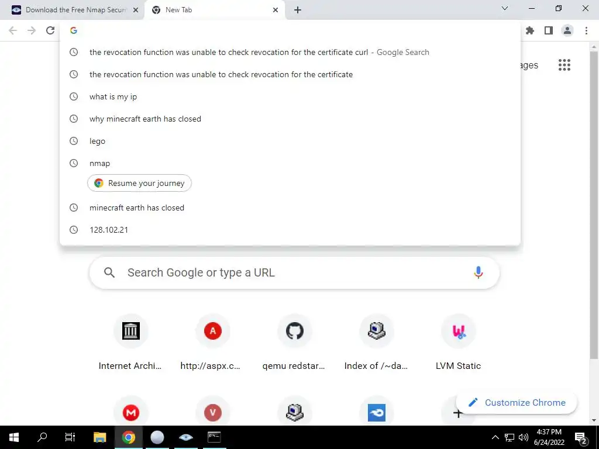Open Task View on the taskbar
This screenshot has width=599, height=449.
coord(70,437)
